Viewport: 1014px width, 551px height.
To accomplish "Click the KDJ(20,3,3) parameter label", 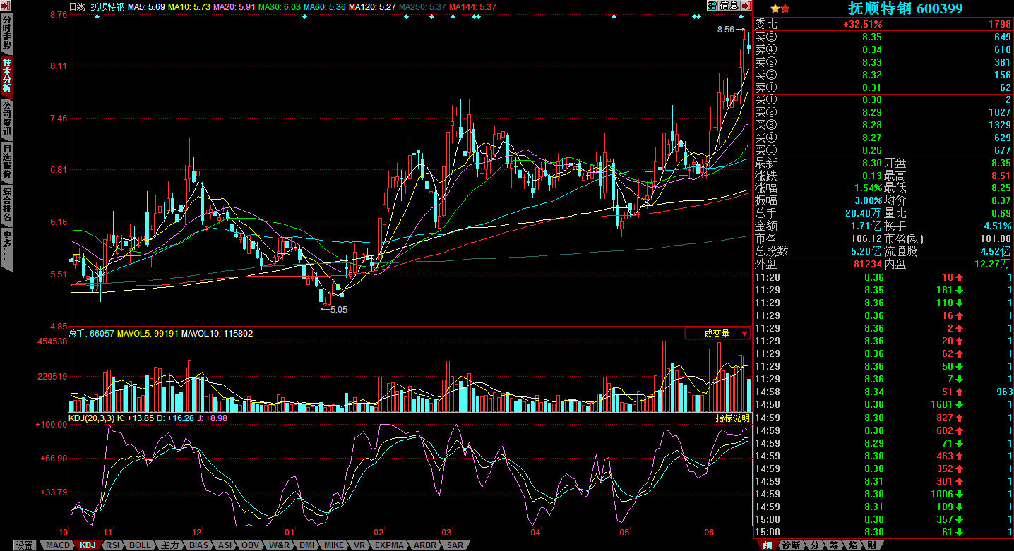I will click(x=92, y=418).
